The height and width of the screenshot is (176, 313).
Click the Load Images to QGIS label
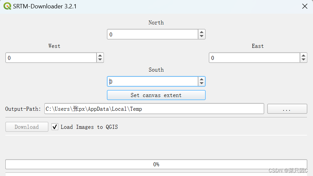pos(89,127)
